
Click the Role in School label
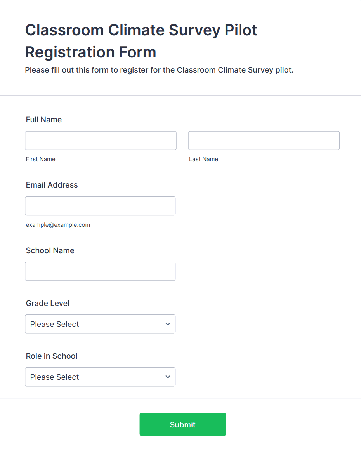tap(52, 356)
